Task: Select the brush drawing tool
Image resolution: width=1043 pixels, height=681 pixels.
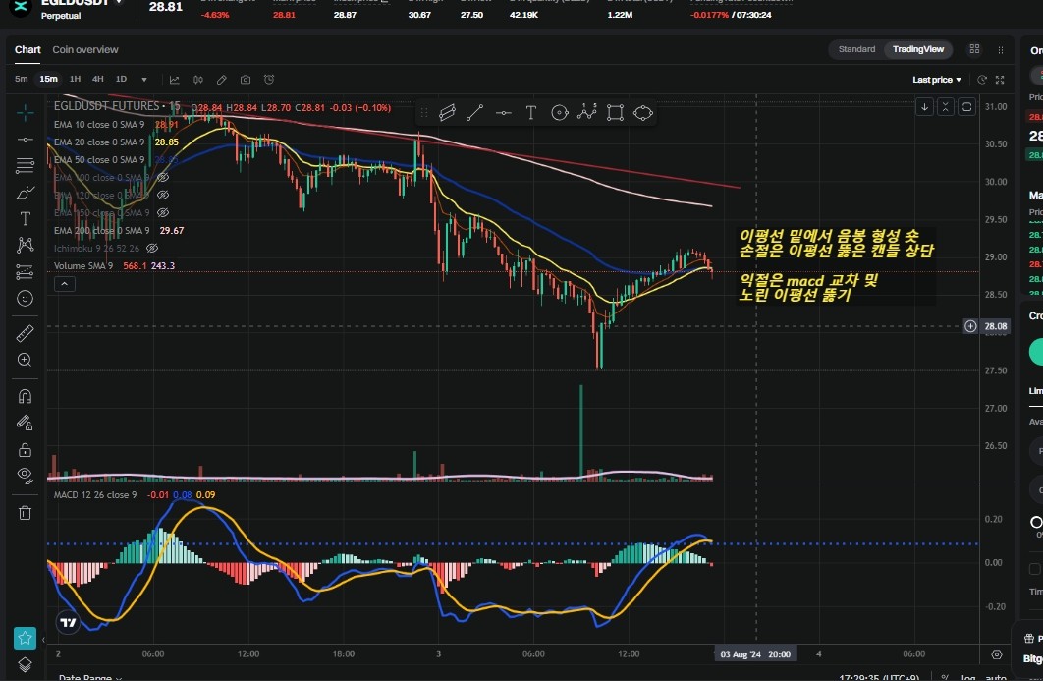Action: (25, 193)
